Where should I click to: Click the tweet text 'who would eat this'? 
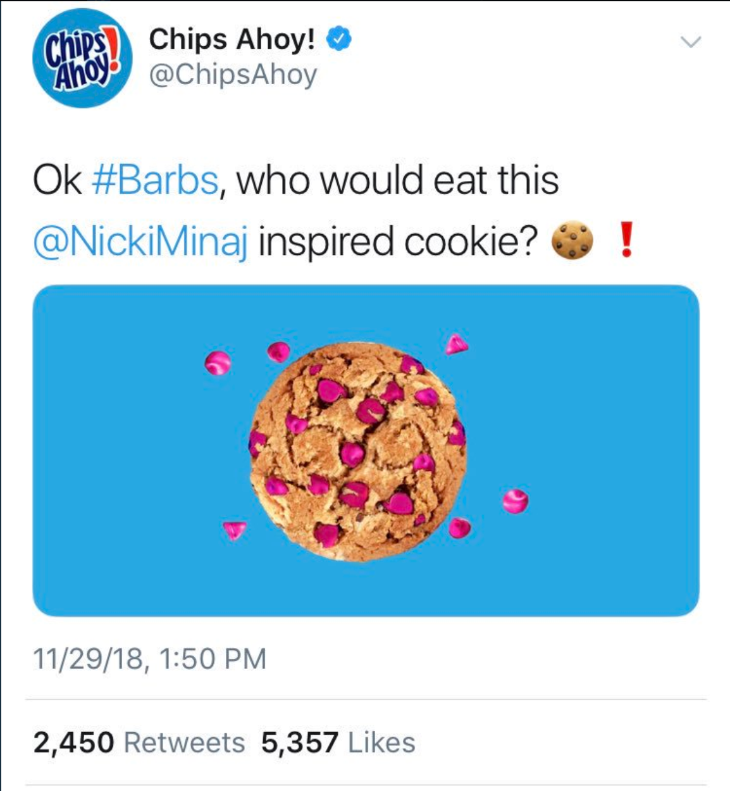[x=398, y=180]
